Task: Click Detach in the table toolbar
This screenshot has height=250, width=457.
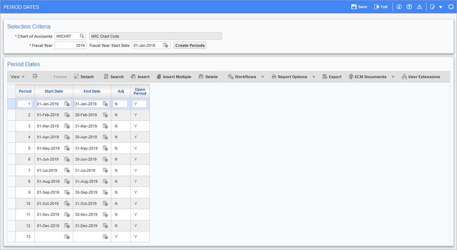Action: tap(84, 77)
